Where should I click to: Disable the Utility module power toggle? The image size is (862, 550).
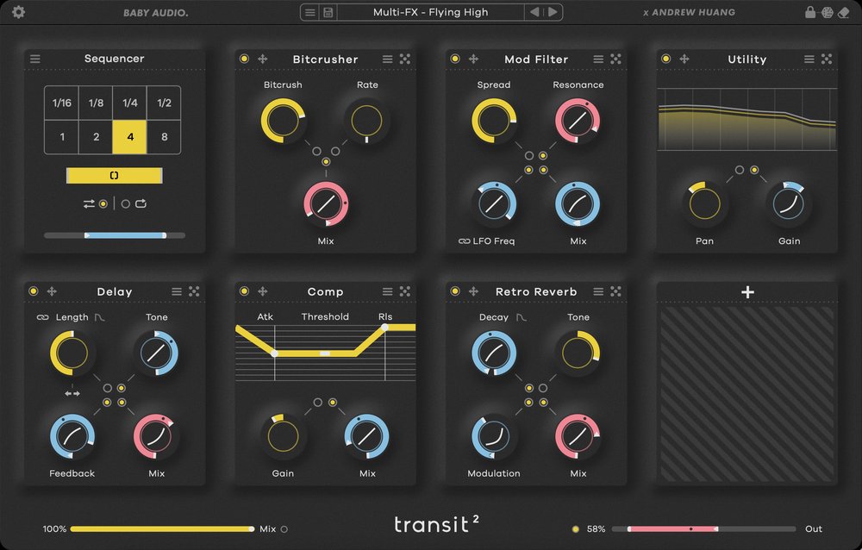click(666, 59)
